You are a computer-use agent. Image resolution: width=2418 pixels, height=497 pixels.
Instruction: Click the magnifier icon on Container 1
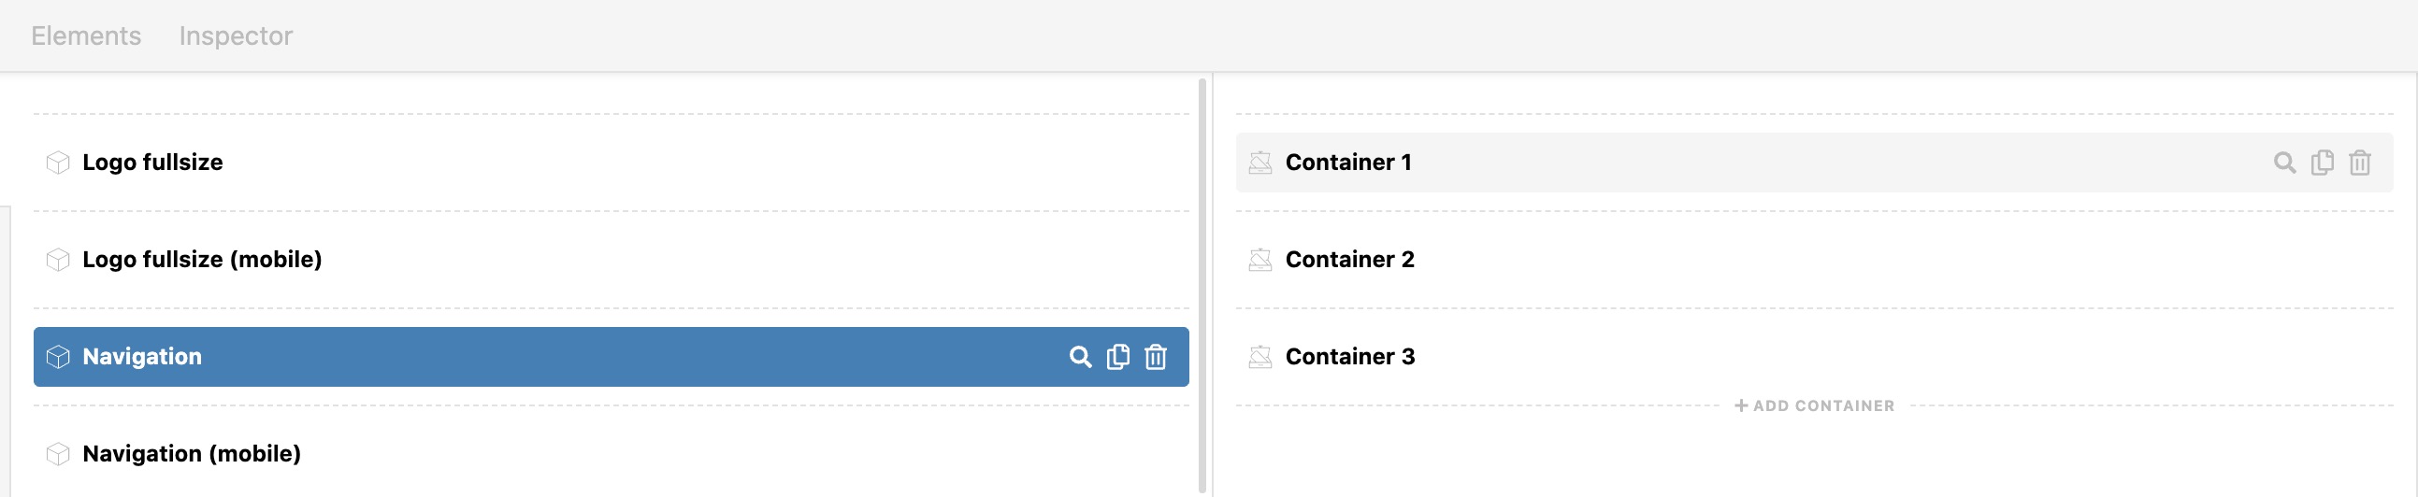coord(2284,163)
